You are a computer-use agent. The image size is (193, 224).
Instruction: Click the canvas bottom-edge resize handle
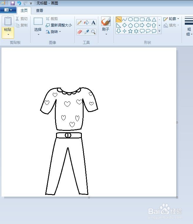click(x=89, y=197)
